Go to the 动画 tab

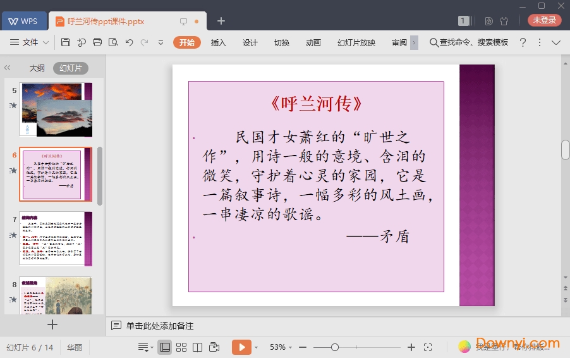(313, 42)
